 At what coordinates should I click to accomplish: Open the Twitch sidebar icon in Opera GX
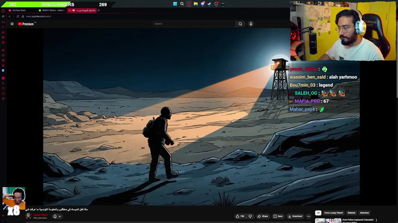[3, 37]
